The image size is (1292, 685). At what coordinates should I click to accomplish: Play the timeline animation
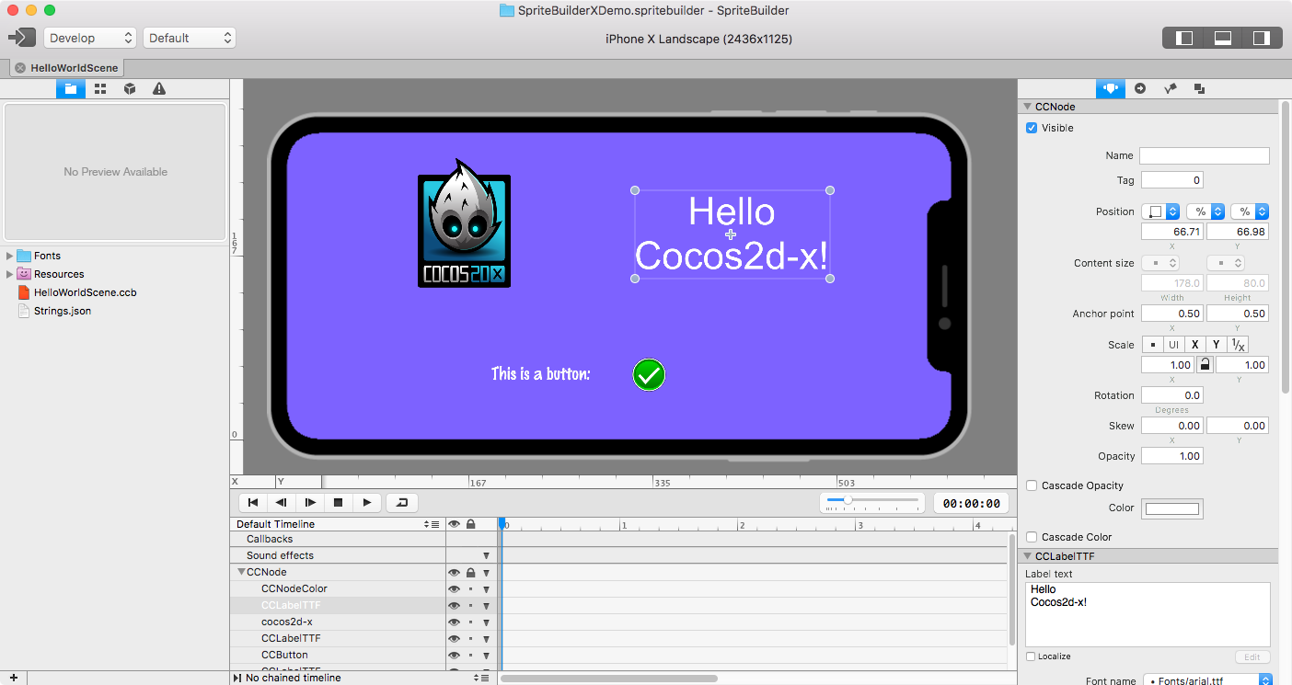click(366, 503)
